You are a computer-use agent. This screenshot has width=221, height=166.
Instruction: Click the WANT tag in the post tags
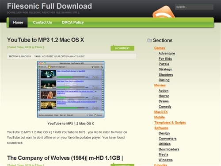(x=73, y=56)
